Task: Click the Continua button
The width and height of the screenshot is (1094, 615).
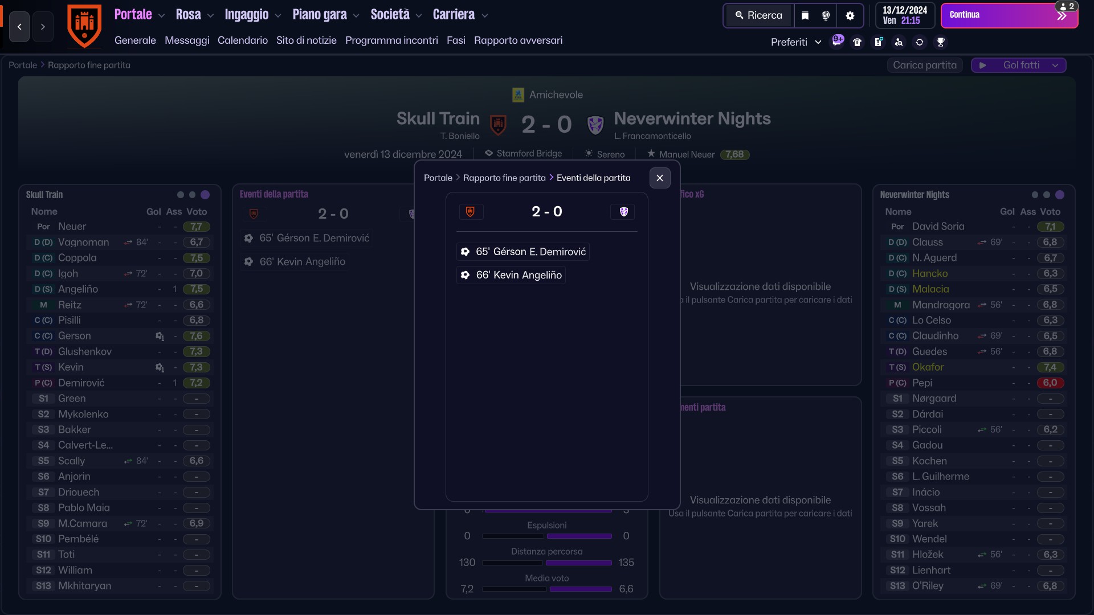Action: (x=1009, y=15)
